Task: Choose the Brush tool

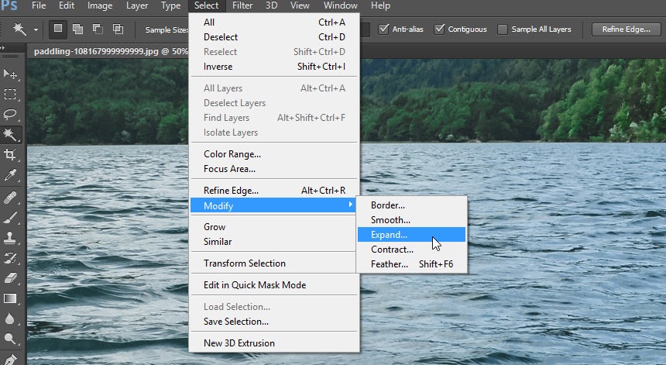Action: (x=11, y=216)
